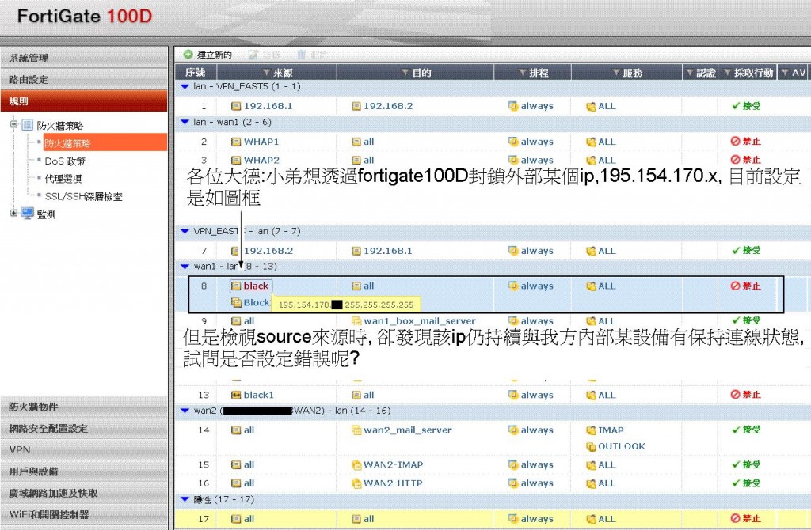The image size is (811, 530).
Task: Open 廣域網路加速及快取 menu section
Action: 84,493
